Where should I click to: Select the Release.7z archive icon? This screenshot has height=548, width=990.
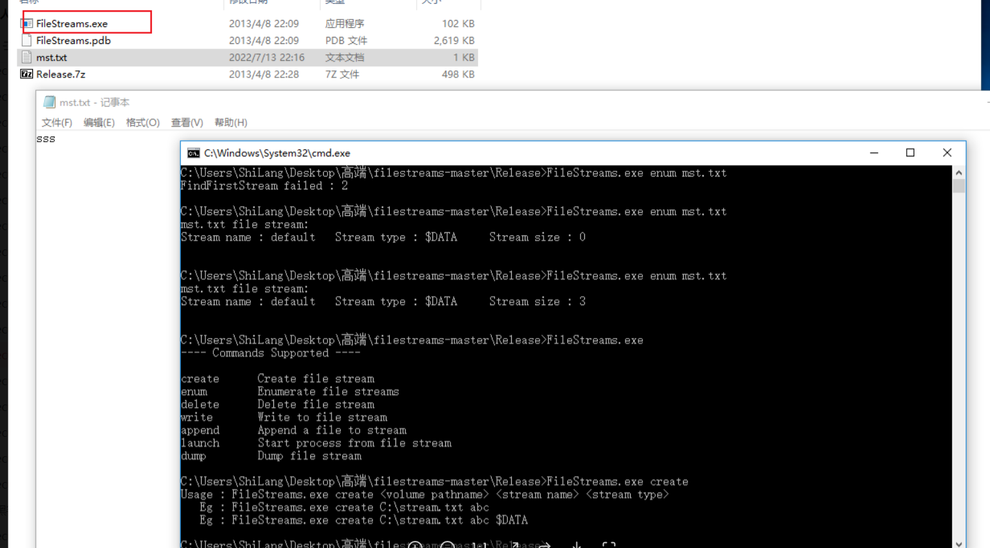tap(27, 74)
